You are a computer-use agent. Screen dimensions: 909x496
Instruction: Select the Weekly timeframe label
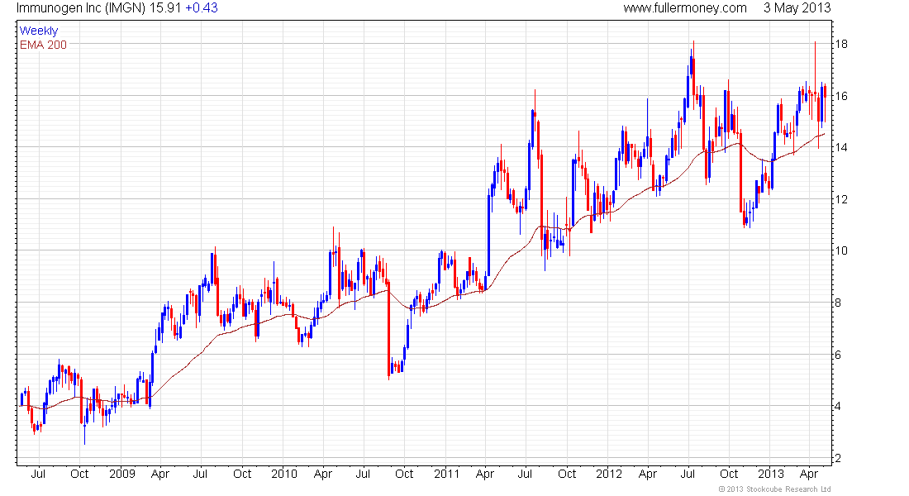[39, 31]
